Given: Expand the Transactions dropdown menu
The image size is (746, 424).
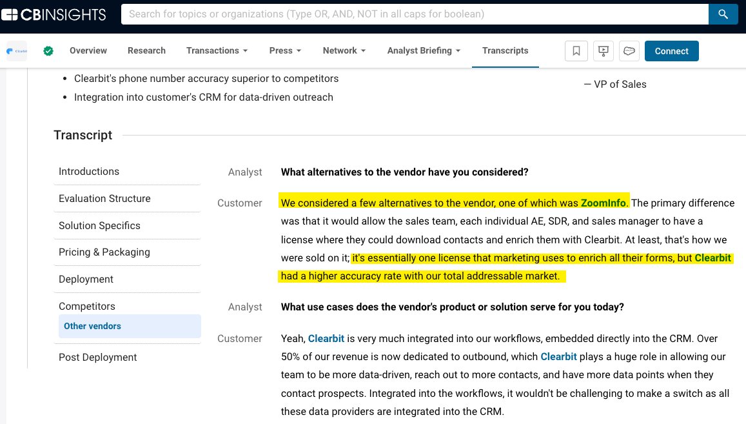Looking at the screenshot, I should coord(217,50).
